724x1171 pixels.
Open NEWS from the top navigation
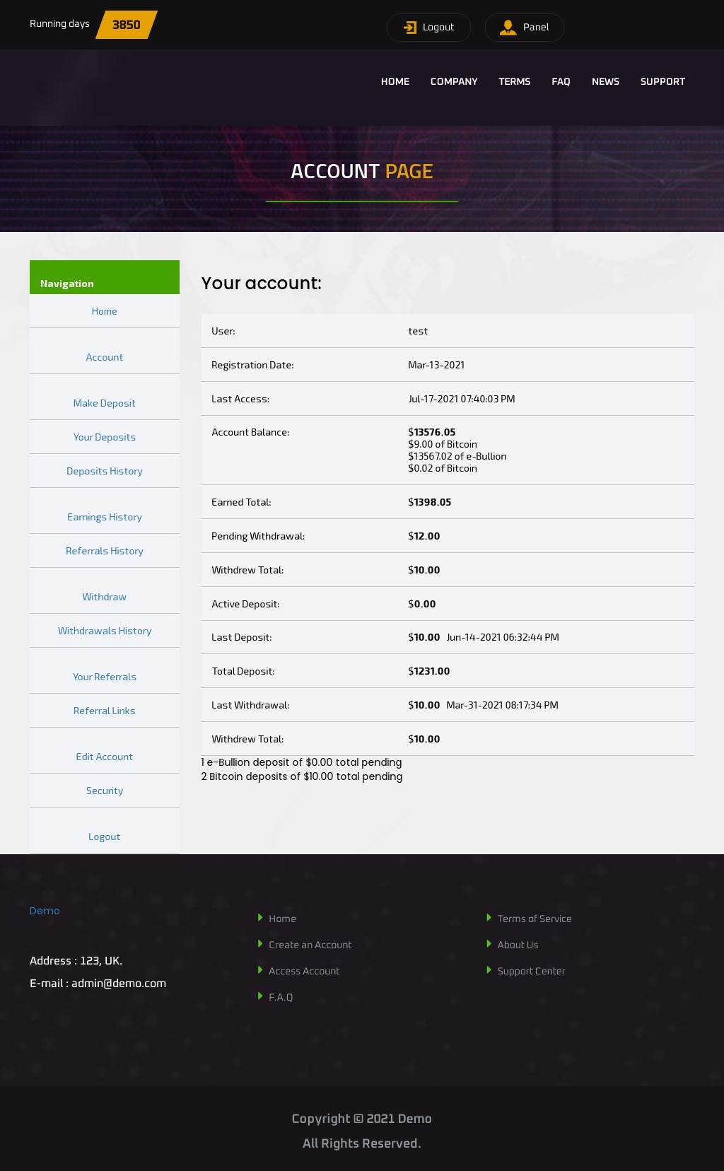point(605,81)
